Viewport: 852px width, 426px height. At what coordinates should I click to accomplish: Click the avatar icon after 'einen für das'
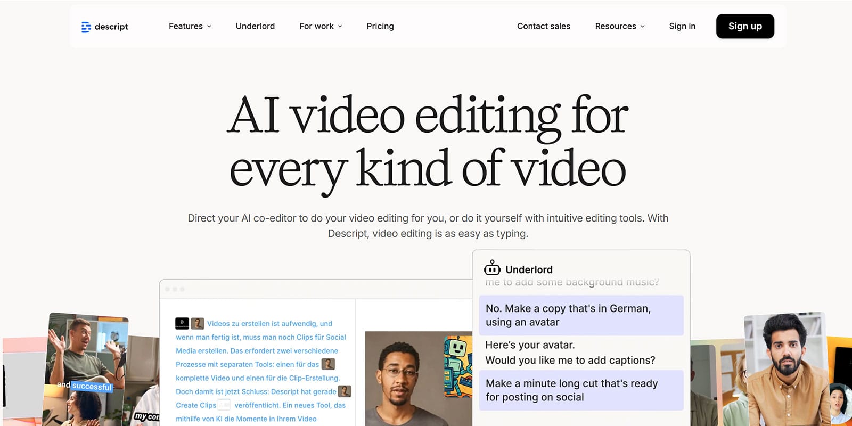pos(328,364)
